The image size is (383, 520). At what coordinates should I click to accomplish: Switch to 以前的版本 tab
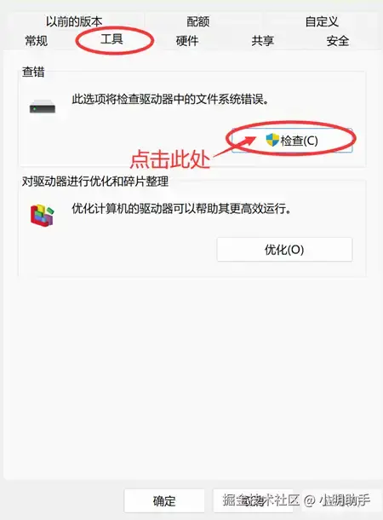click(x=74, y=21)
